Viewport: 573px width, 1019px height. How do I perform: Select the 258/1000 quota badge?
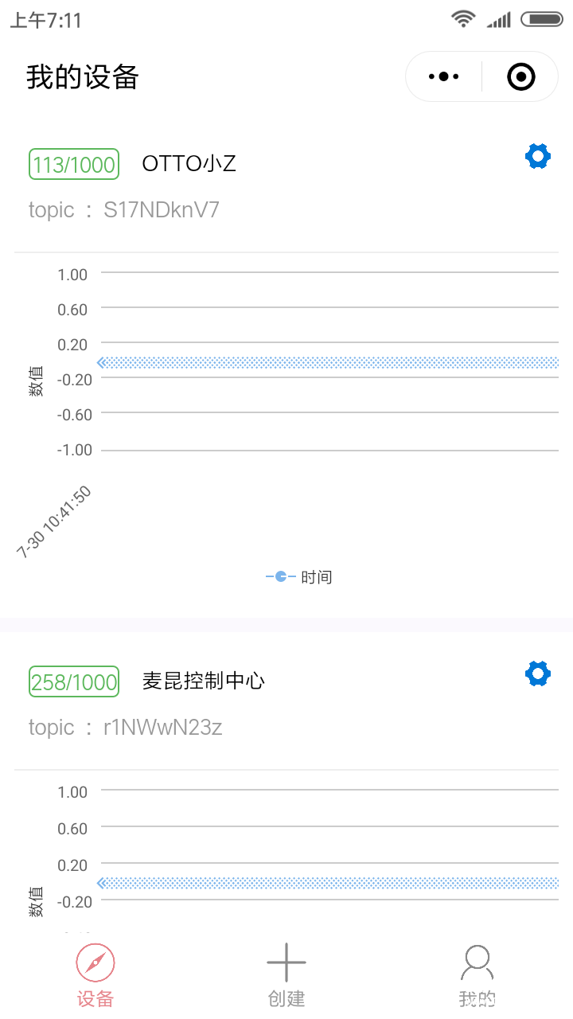click(x=74, y=681)
